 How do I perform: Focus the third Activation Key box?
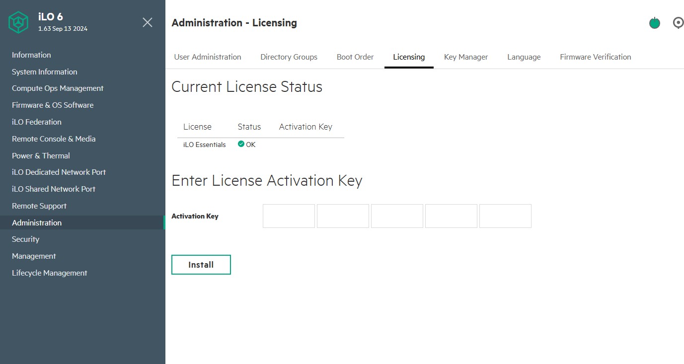tap(397, 216)
